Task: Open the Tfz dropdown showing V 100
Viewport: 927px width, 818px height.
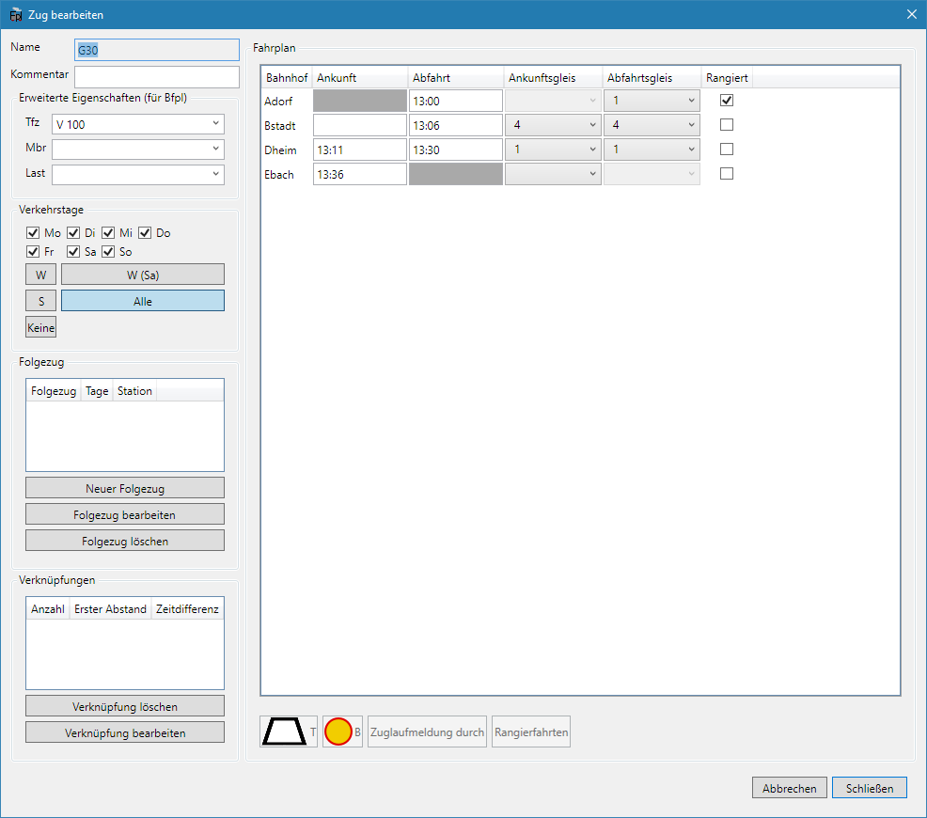Action: [138, 124]
